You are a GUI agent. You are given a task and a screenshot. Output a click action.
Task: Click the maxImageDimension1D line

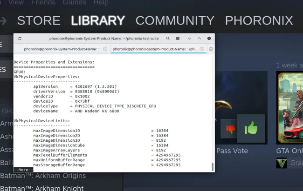pyautogui.click(x=101, y=131)
